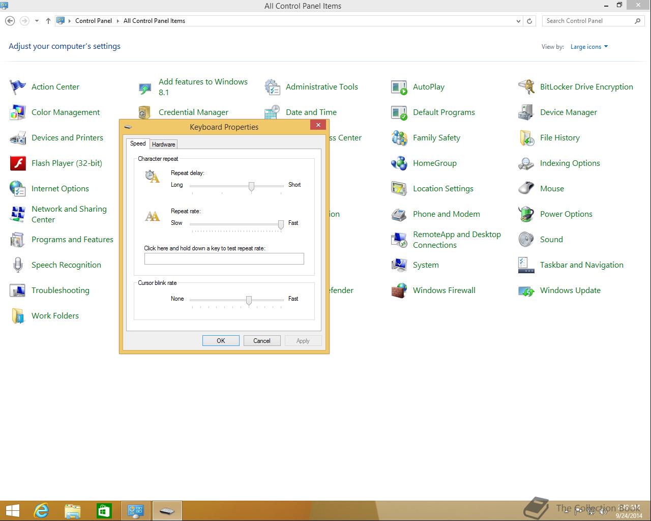The image size is (651, 521).
Task: Open the View by Large icons dropdown
Action: pyautogui.click(x=589, y=47)
